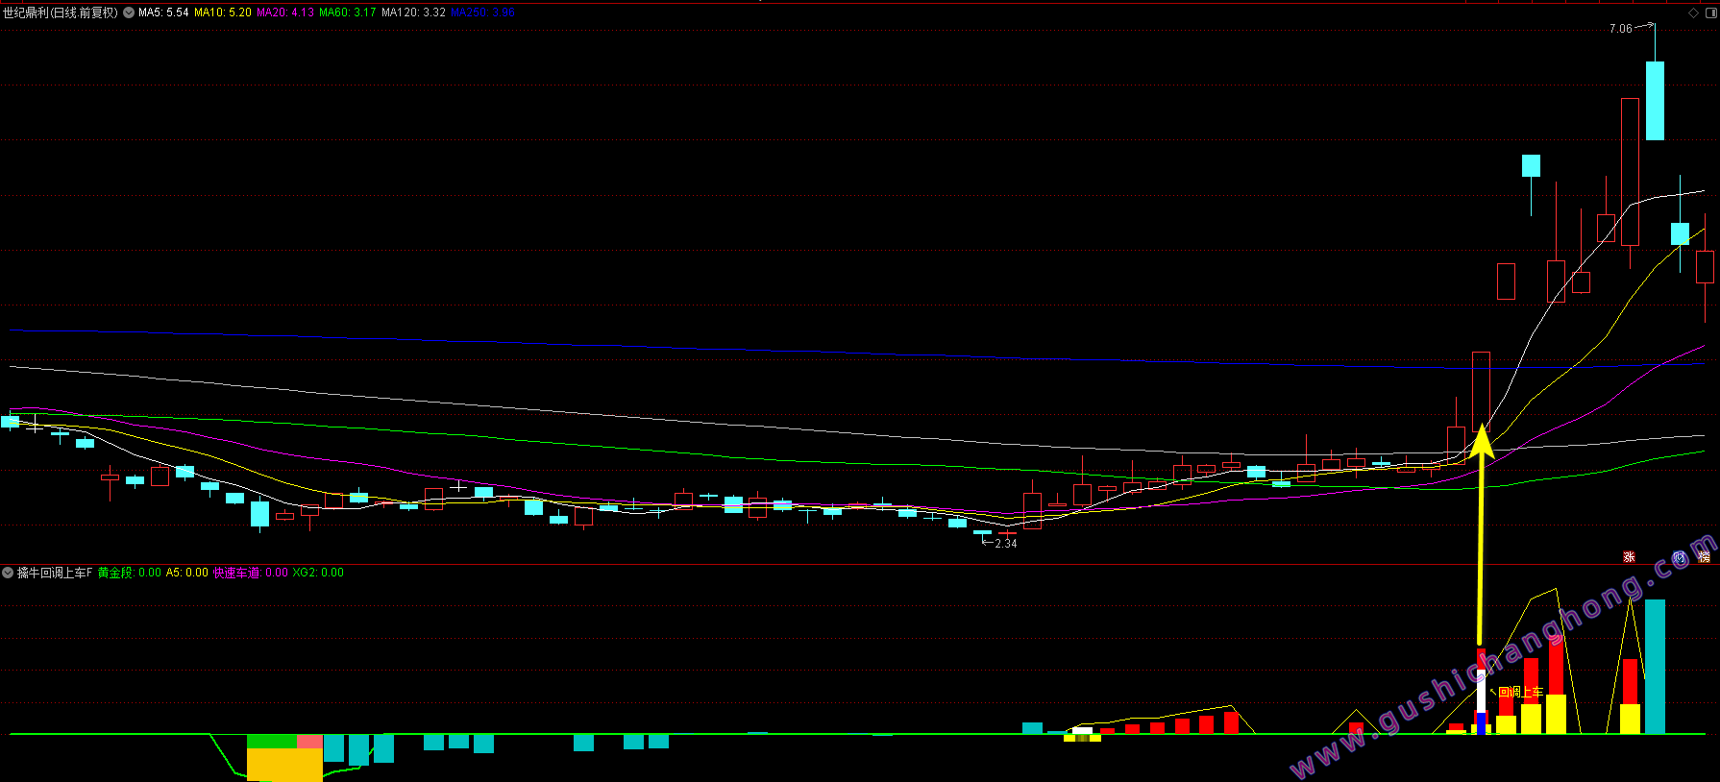The image size is (1720, 782).
Task: Click the 财 marker icon below the chart
Action: pyautogui.click(x=1679, y=557)
